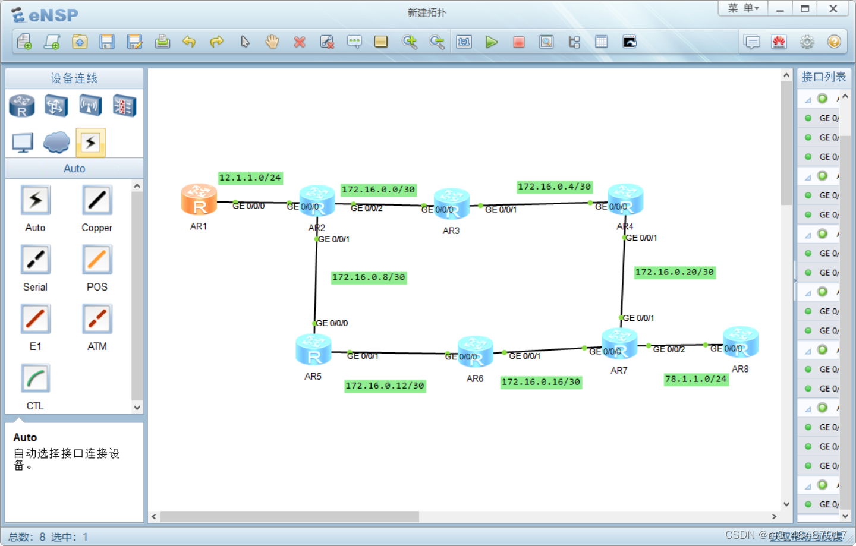Toggle the grid display icon
The height and width of the screenshot is (546, 856).
point(602,42)
